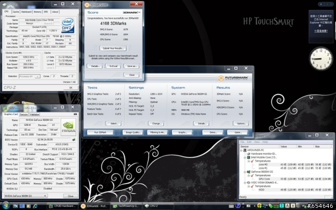The image size is (336, 210).
Task: Collapse the WDC WD6400AAKS drive node
Action: point(245,183)
